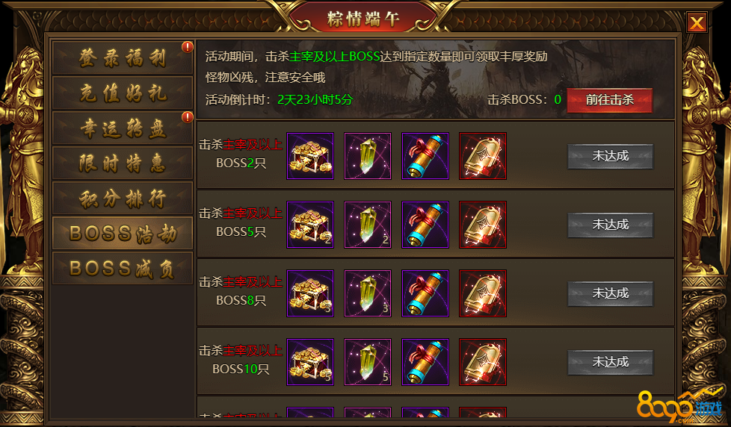This screenshot has width=731, height=427.
Task: Close the 粽情端午 event window
Action: (x=697, y=22)
